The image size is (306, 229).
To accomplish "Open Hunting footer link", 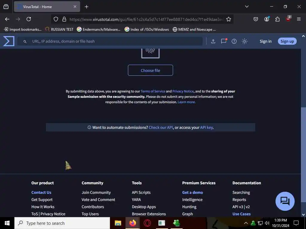I will 189,207.
